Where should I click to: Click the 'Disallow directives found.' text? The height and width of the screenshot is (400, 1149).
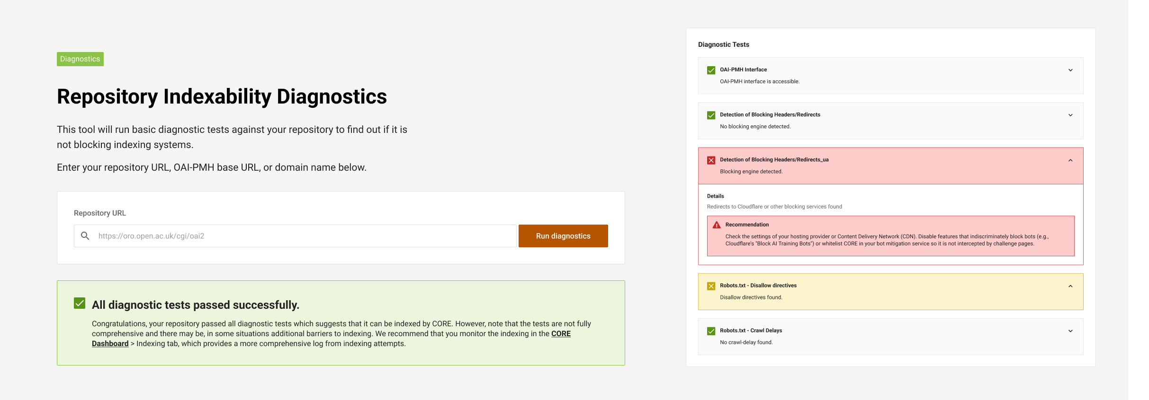click(751, 297)
